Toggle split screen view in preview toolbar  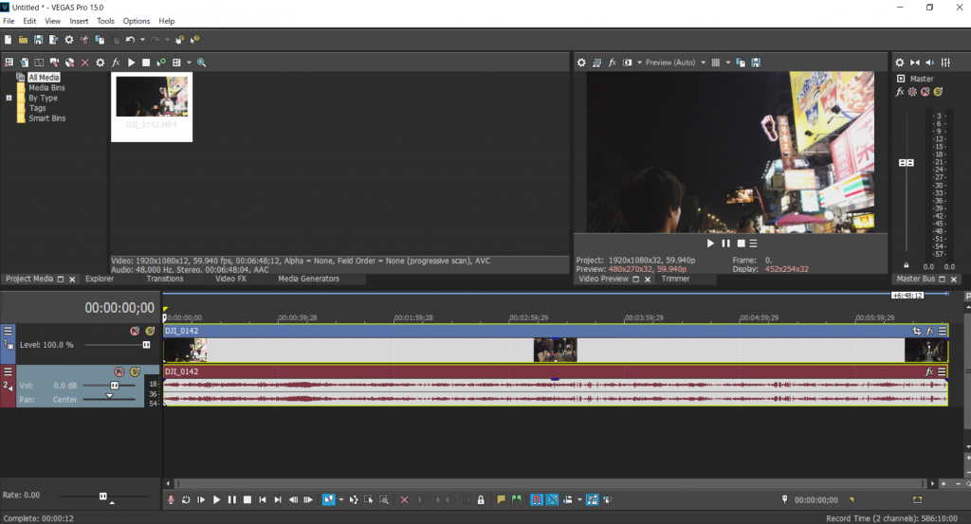point(628,63)
